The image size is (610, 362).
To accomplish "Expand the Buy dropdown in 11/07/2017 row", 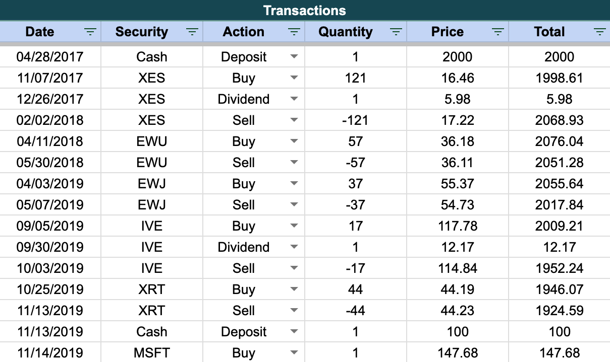I will coord(294,78).
